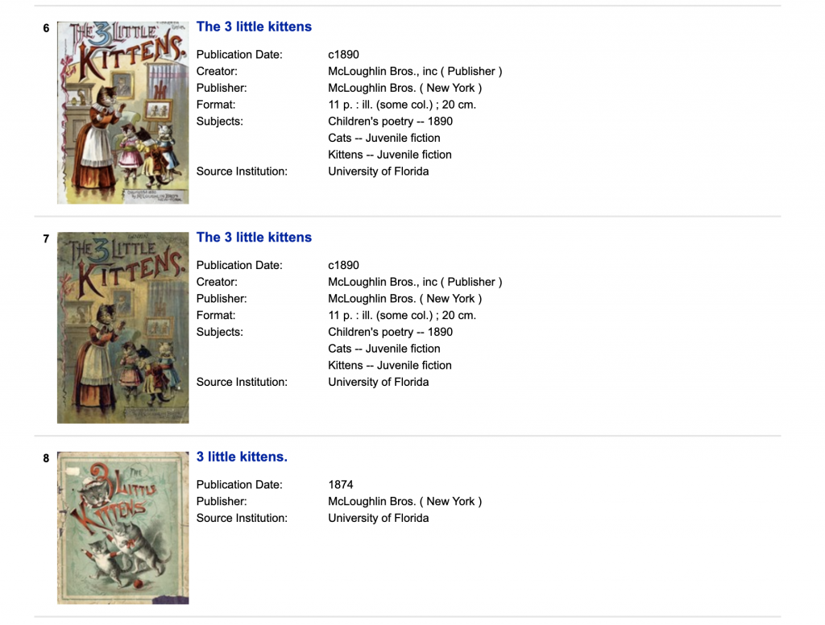Image resolution: width=825 pixels, height=625 pixels.
Task: Click "University of Florida" in result 8
Action: (x=378, y=518)
